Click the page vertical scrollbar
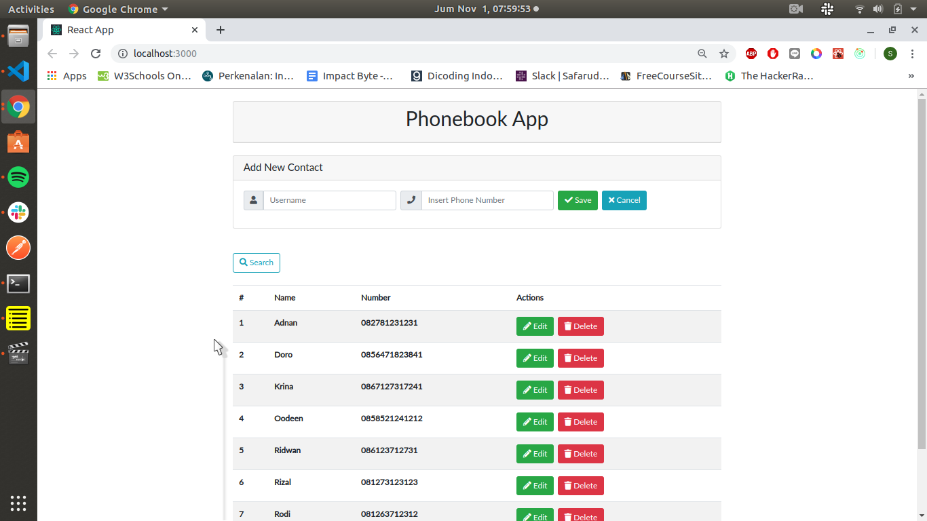The height and width of the screenshot is (521, 927). (922, 271)
